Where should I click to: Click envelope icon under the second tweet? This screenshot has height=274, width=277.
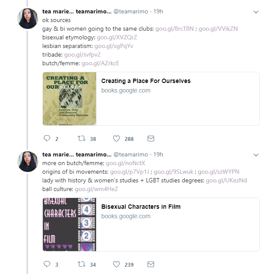click(x=151, y=264)
